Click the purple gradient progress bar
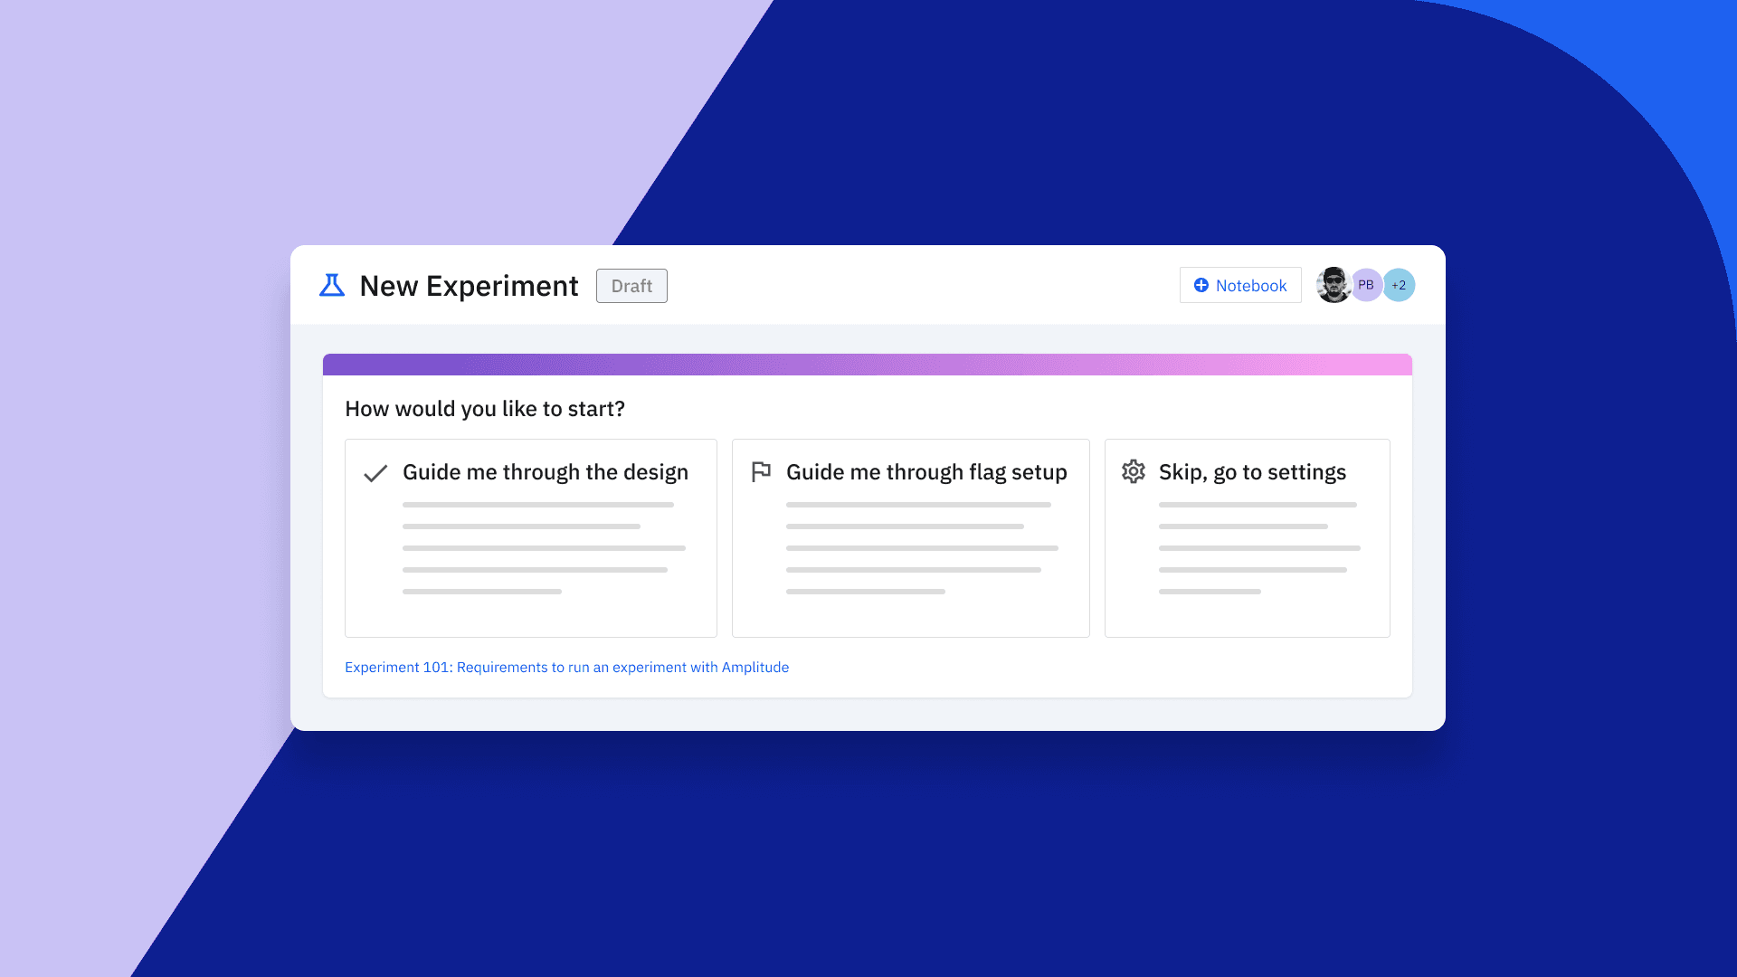The height and width of the screenshot is (977, 1737). tap(867, 363)
